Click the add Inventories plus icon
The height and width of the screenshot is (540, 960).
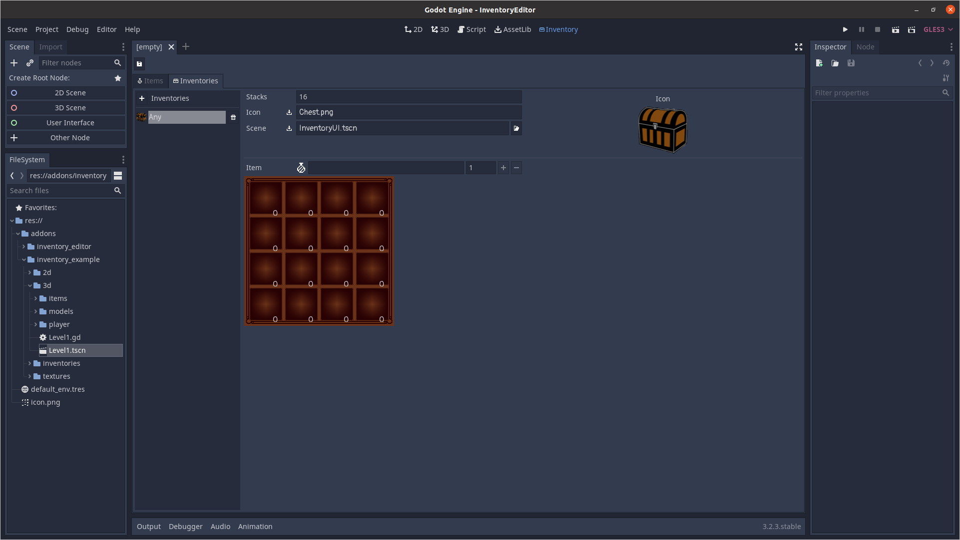click(142, 98)
